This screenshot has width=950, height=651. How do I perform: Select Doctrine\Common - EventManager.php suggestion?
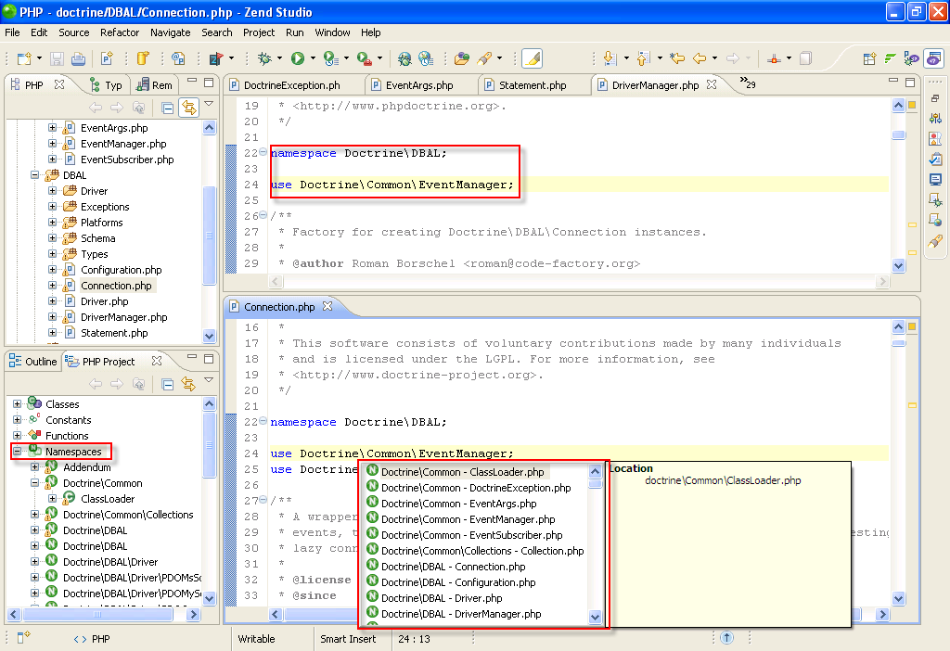pyautogui.click(x=468, y=519)
